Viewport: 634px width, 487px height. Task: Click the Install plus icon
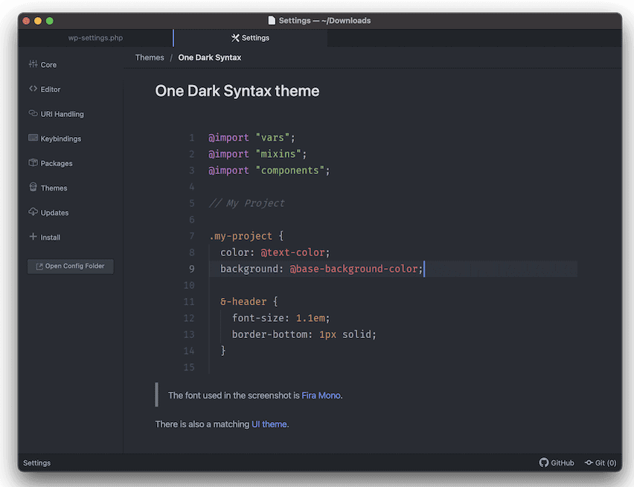[33, 236]
